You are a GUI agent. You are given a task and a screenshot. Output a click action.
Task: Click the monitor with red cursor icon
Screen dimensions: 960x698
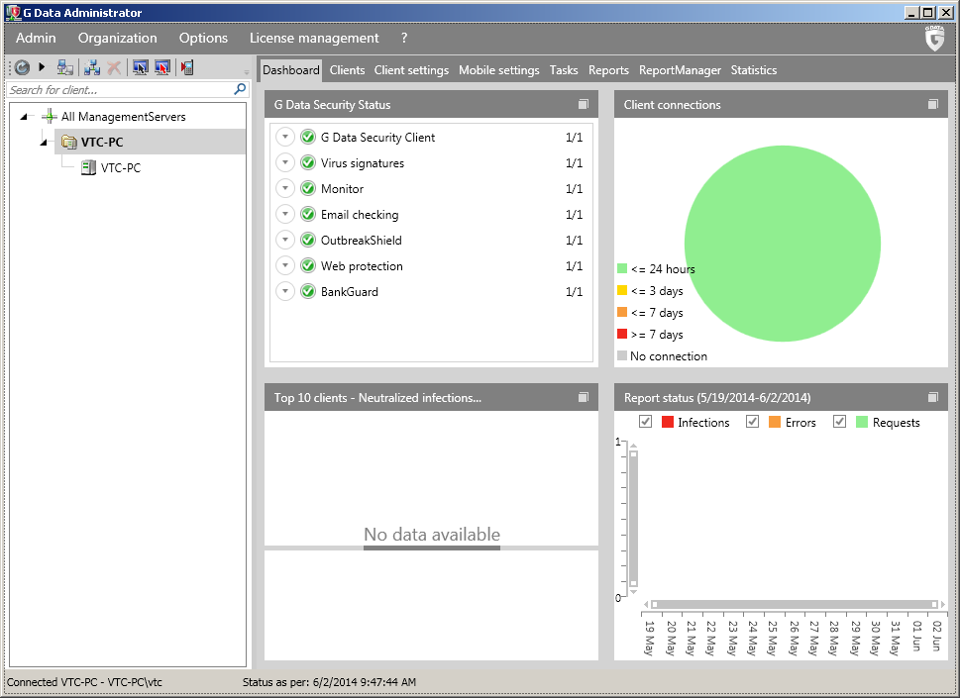coord(162,67)
